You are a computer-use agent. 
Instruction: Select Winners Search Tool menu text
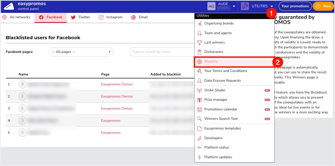click(x=221, y=119)
